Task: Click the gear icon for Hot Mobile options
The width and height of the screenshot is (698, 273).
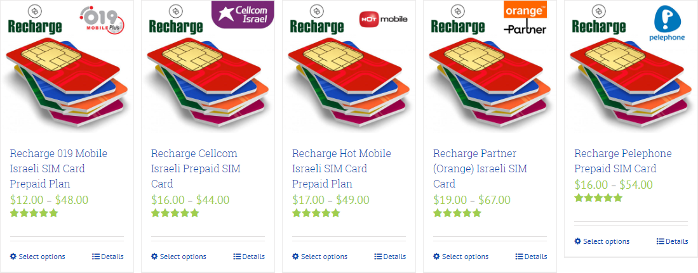Action: tap(295, 257)
